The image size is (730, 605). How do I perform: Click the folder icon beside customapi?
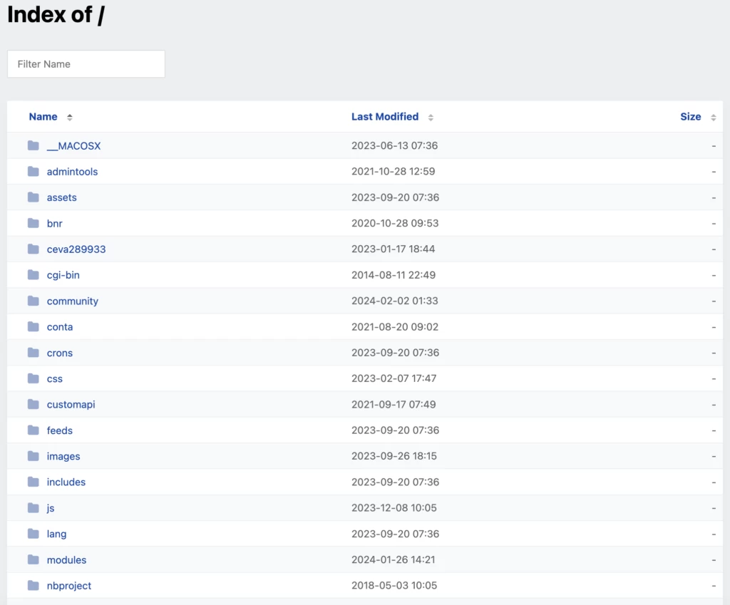pos(34,404)
